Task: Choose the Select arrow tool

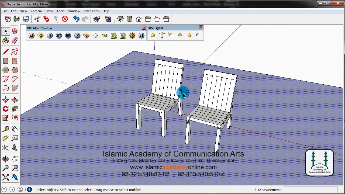Action: pyautogui.click(x=6, y=32)
